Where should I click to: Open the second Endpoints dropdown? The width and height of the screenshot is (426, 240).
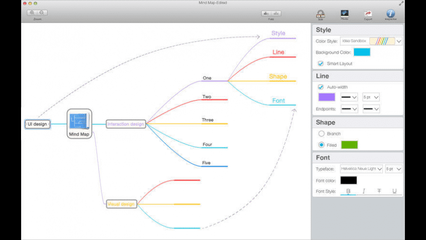[371, 109]
